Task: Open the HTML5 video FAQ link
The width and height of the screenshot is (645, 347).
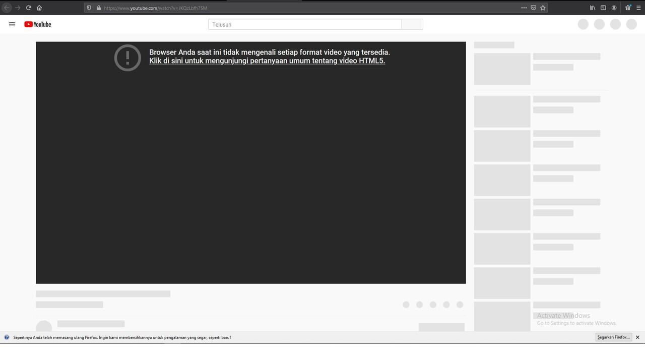Action: click(267, 61)
